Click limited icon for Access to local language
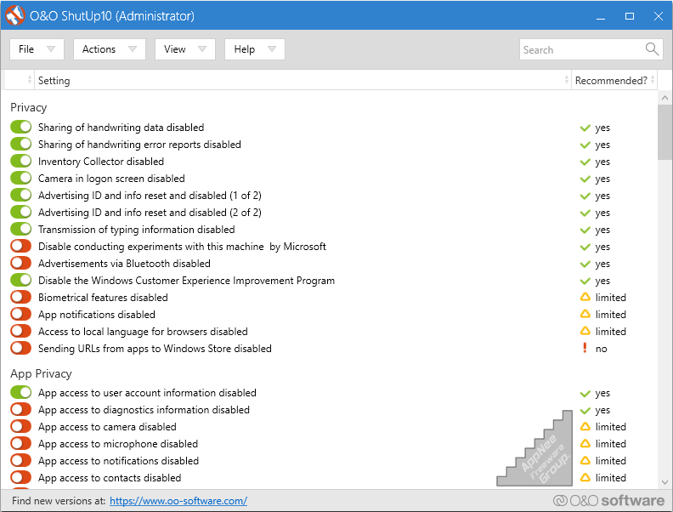673x512 pixels. [585, 331]
